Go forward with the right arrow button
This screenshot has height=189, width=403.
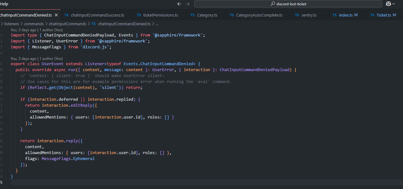(x=187, y=4)
